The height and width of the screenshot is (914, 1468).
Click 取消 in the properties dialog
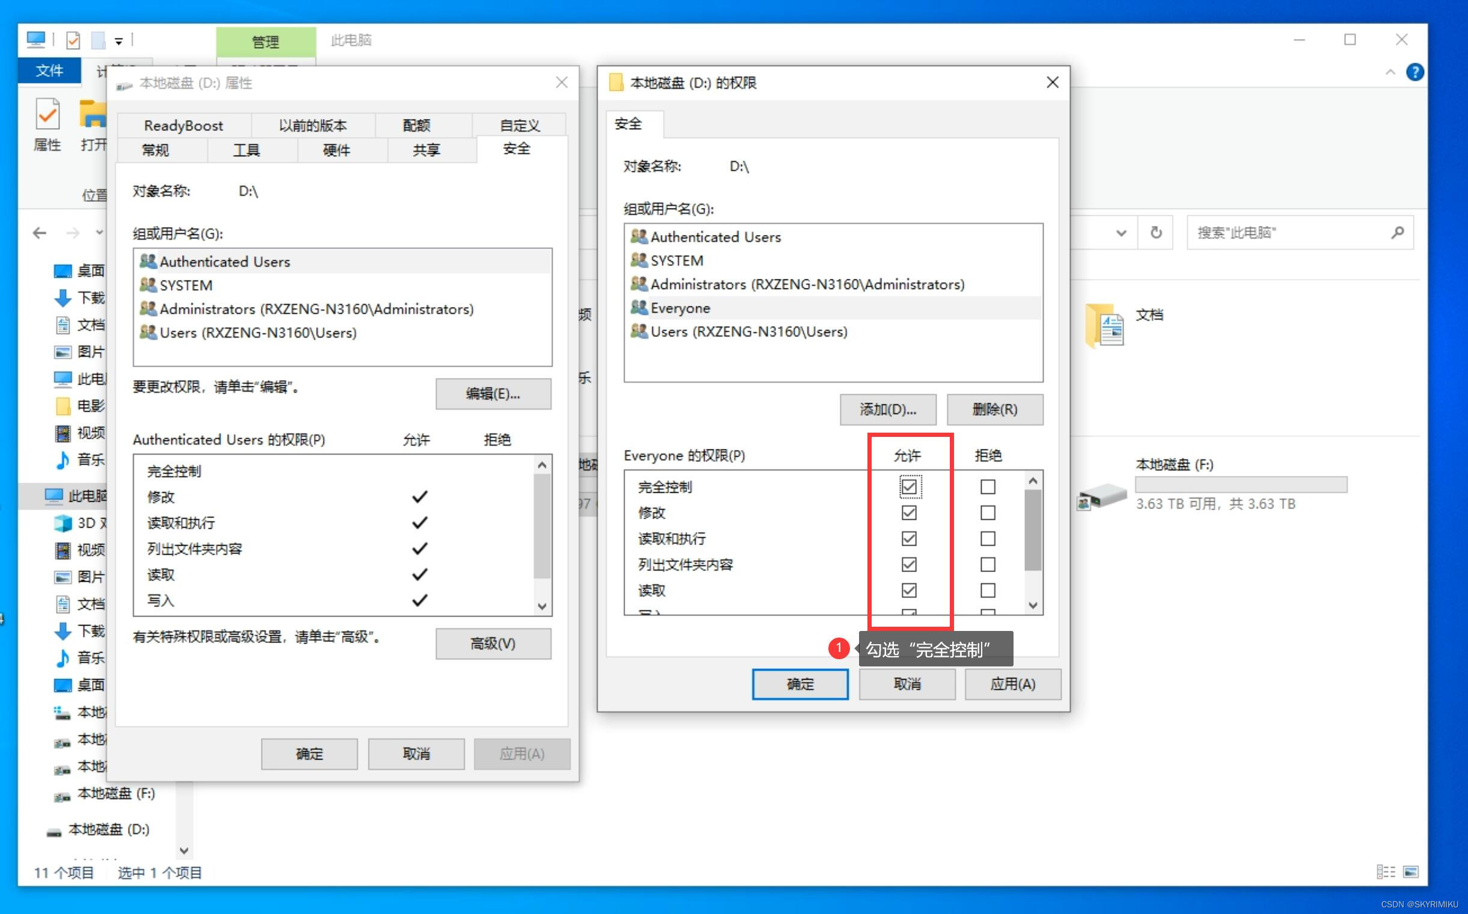(416, 754)
